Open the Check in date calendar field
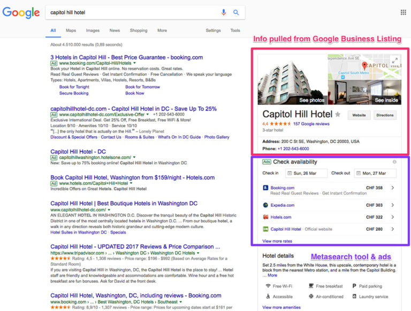The height and width of the screenshot is (311, 411). pyautogui.click(x=306, y=173)
